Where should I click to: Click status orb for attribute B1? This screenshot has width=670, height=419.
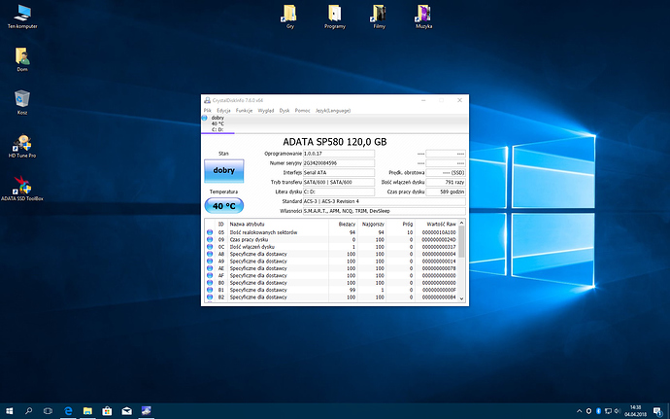[210, 290]
